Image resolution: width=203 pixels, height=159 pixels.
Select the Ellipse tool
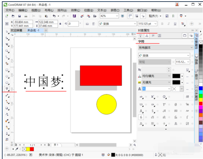click(x=7, y=76)
